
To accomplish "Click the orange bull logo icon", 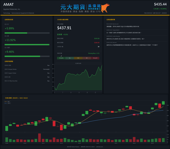I will coord(105,8).
